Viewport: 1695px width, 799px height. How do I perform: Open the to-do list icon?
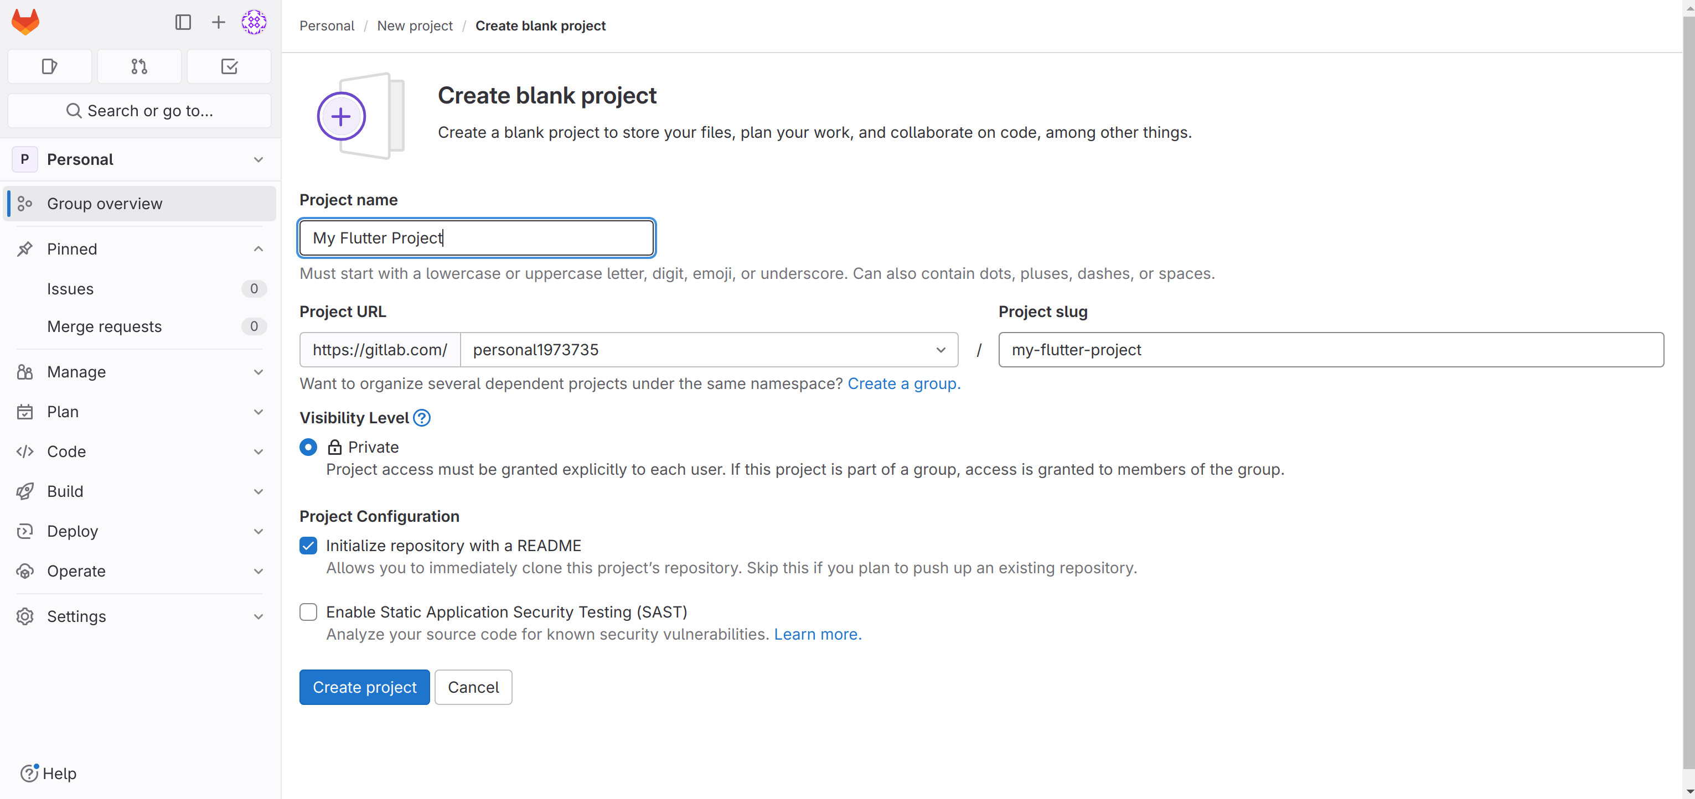(x=229, y=66)
